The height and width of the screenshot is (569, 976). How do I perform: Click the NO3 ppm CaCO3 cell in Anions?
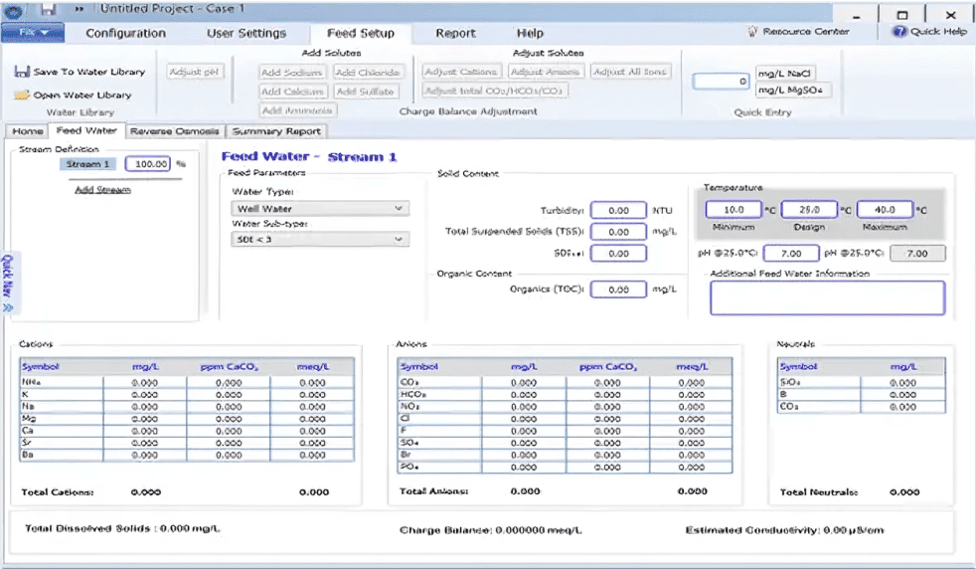tap(607, 406)
